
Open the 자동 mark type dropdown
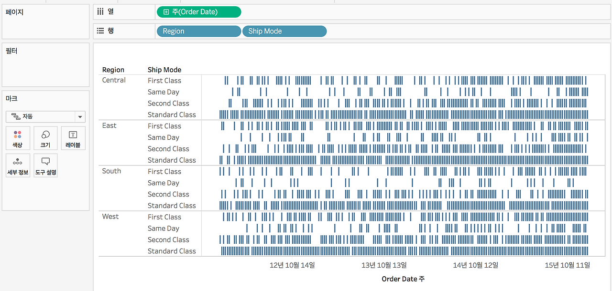(x=45, y=116)
